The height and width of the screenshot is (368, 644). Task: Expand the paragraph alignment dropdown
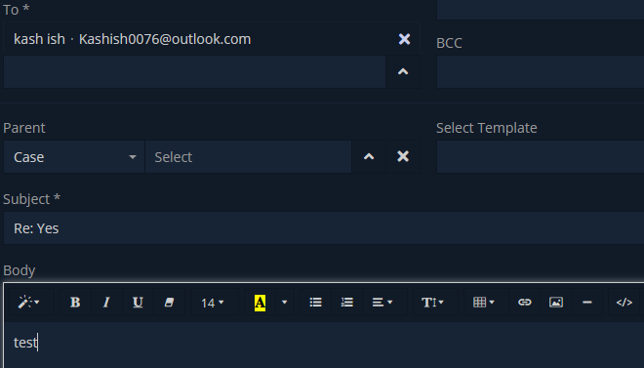(x=382, y=303)
